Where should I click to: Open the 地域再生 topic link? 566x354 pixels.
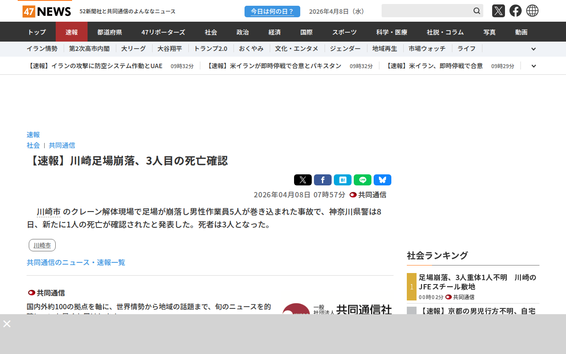click(385, 49)
